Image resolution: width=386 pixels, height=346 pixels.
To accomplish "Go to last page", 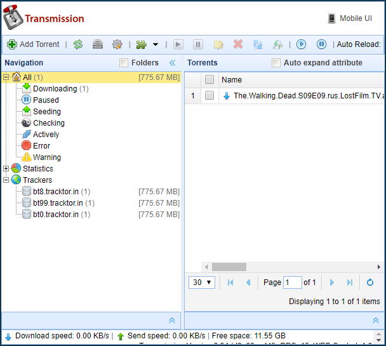I will tap(350, 283).
